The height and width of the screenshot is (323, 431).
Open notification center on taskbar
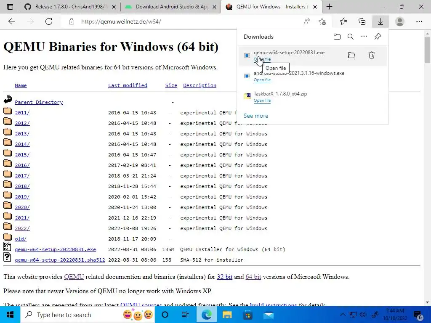point(418,315)
